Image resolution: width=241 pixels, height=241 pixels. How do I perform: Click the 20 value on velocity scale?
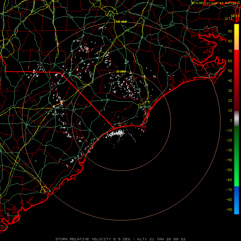coord(230,101)
